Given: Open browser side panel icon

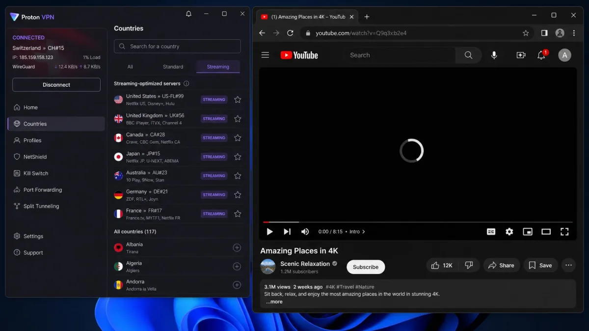Looking at the screenshot, I should pyautogui.click(x=544, y=33).
